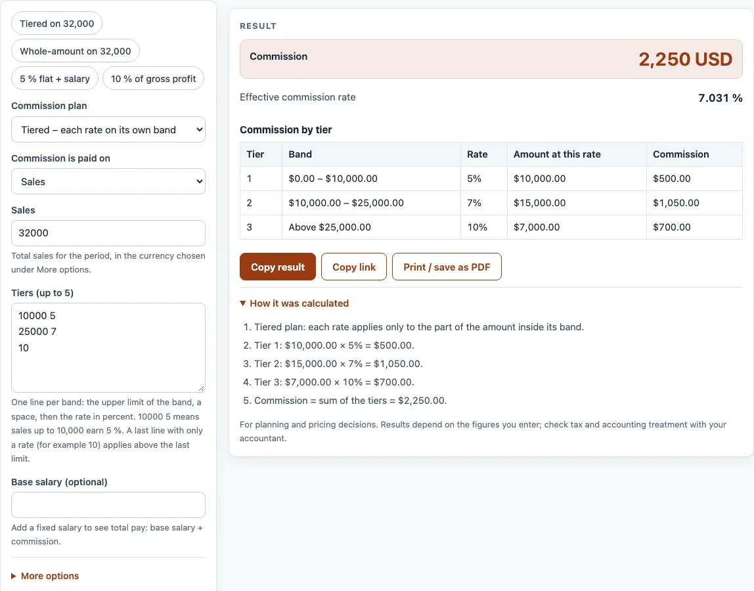The image size is (754, 591).
Task: Click the 'Tier 3: $7,000.00 × 10%' step
Action: pyautogui.click(x=334, y=382)
